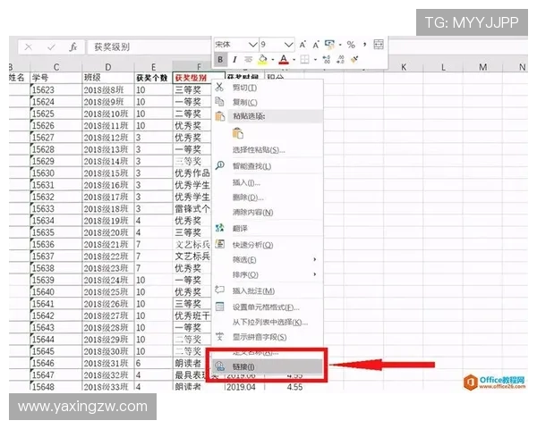Open the accounting format dropdown arrow

tap(340, 45)
